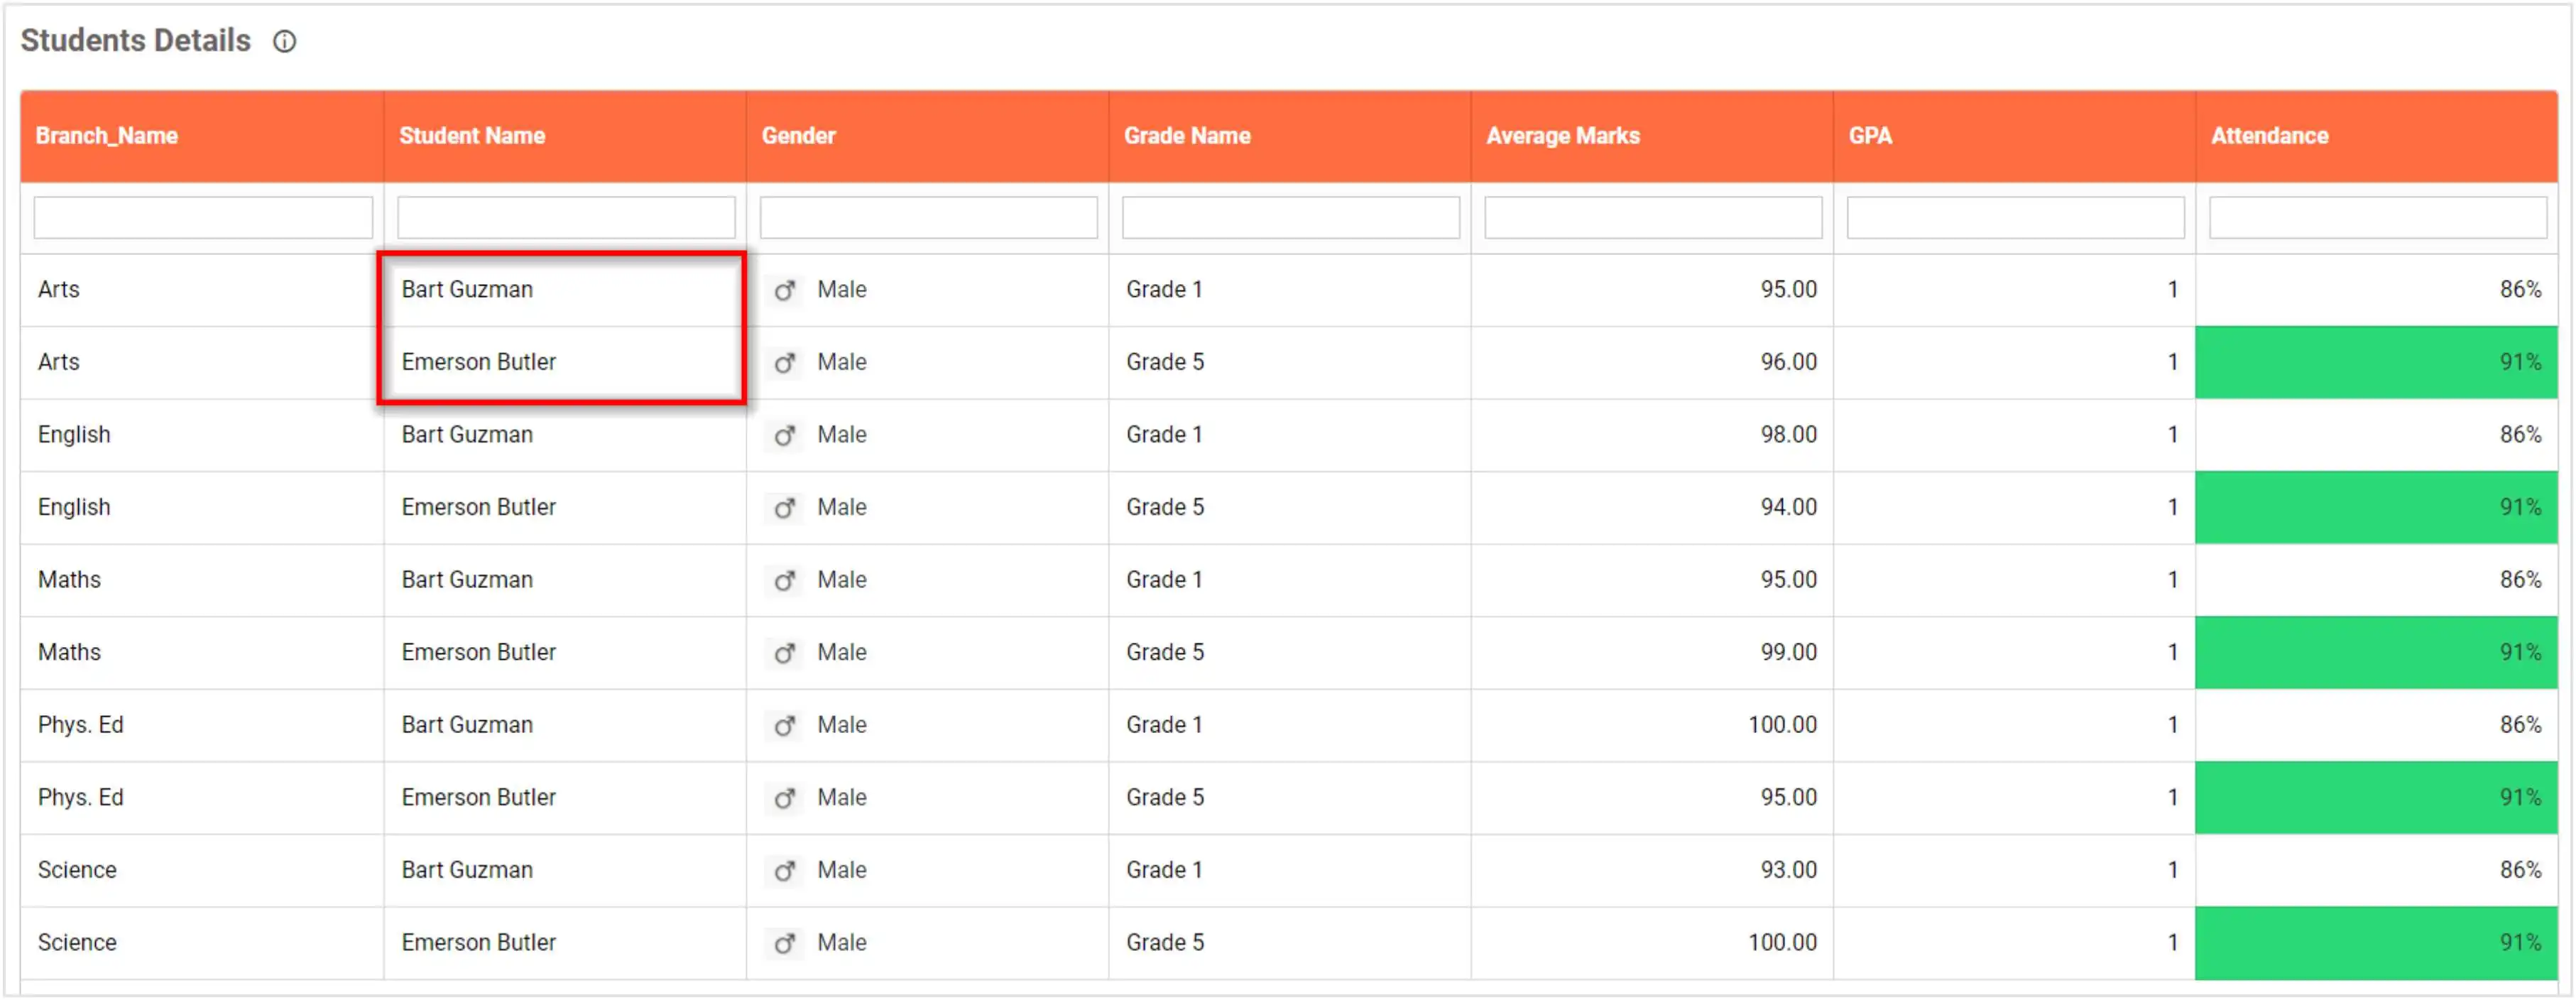Click the Branch_Name filter input box
This screenshot has width=2576, height=1000.
203,216
